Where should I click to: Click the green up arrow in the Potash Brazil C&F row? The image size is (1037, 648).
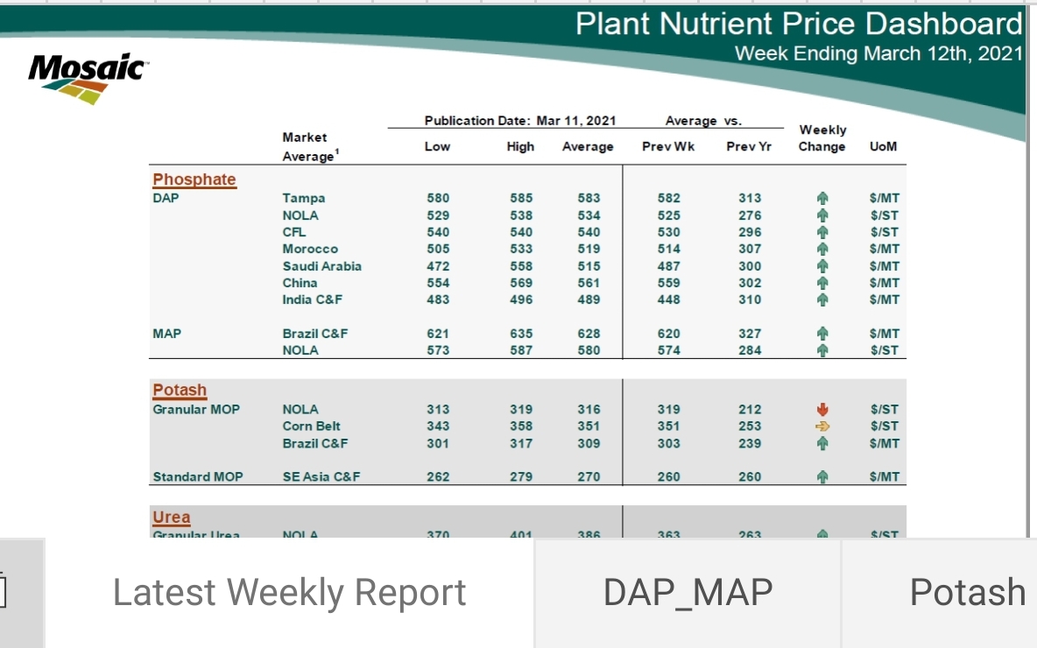(x=822, y=443)
